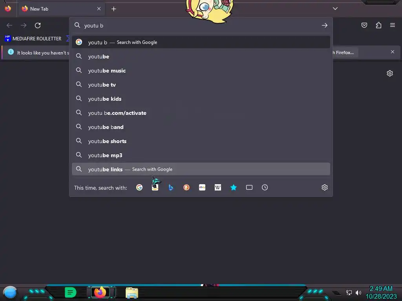Personalize New Tab gear icon
The image size is (402, 301).
coord(390,73)
